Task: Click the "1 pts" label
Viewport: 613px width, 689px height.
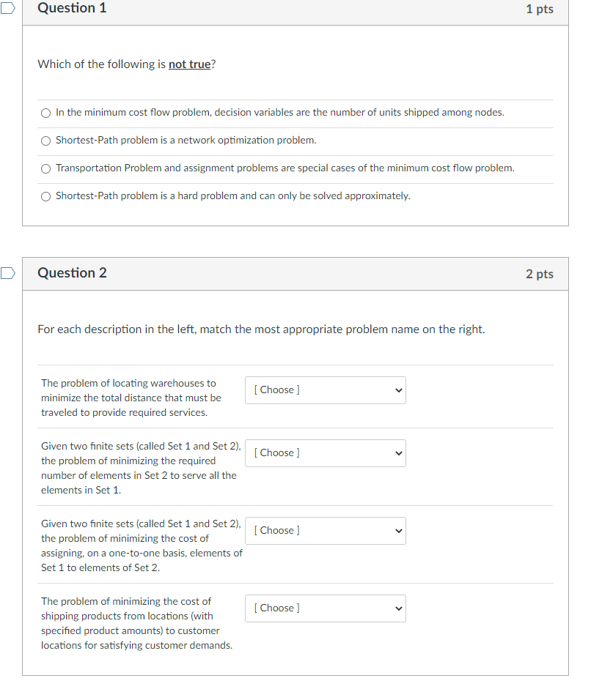Action: (x=540, y=8)
